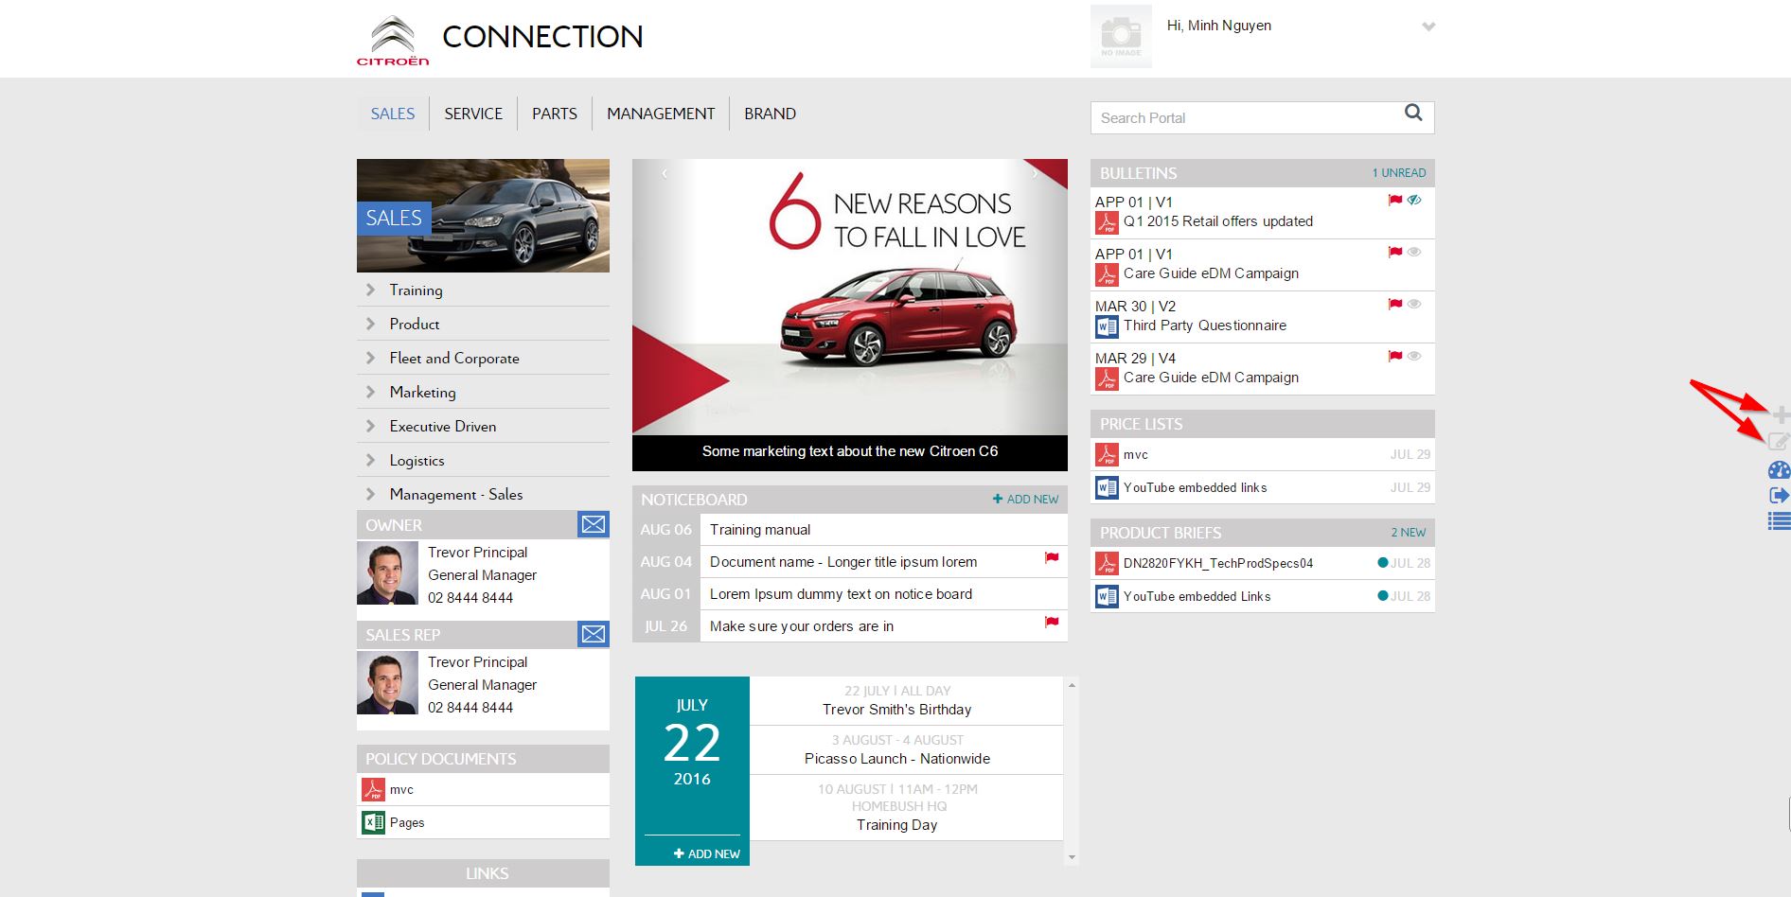Open the user menu dropdown arrow beside Minh Nguyen
This screenshot has width=1791, height=897.
click(x=1428, y=26)
